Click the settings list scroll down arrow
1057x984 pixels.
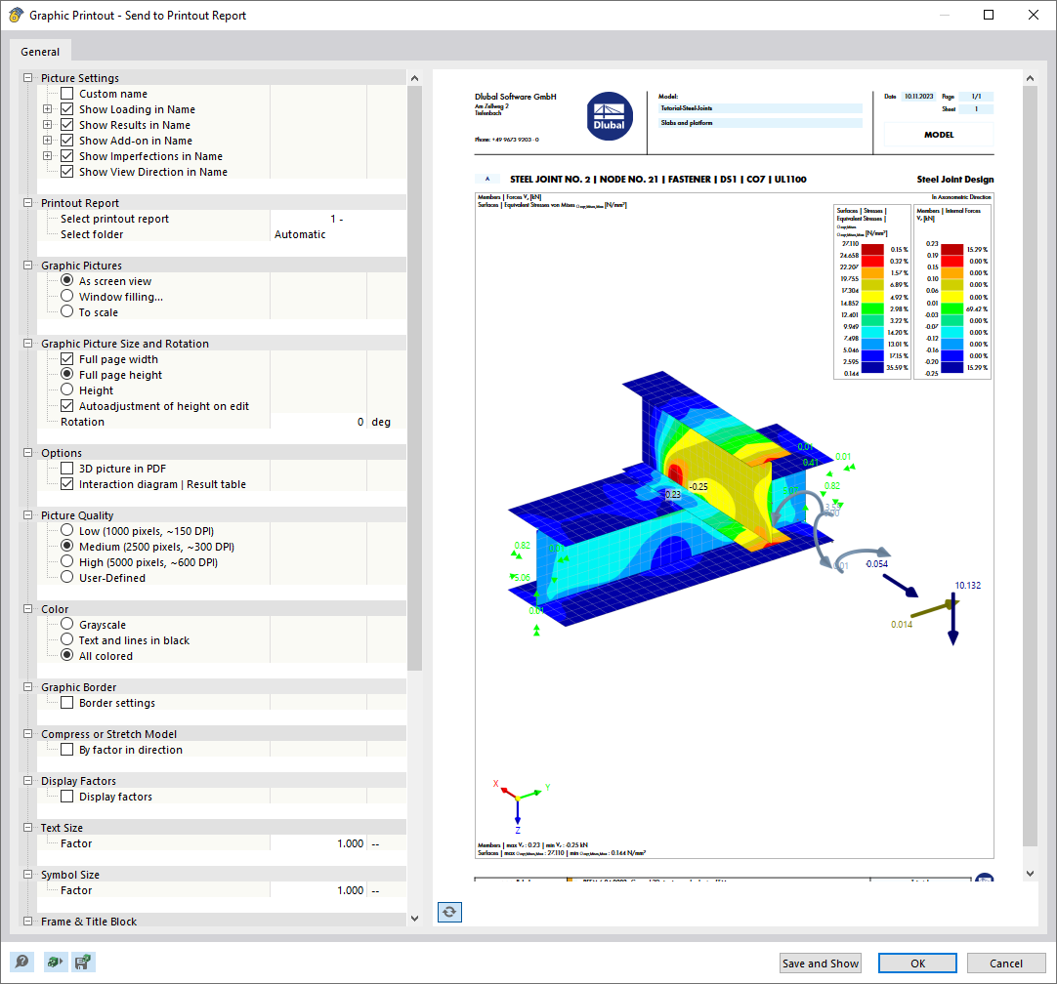pos(414,918)
